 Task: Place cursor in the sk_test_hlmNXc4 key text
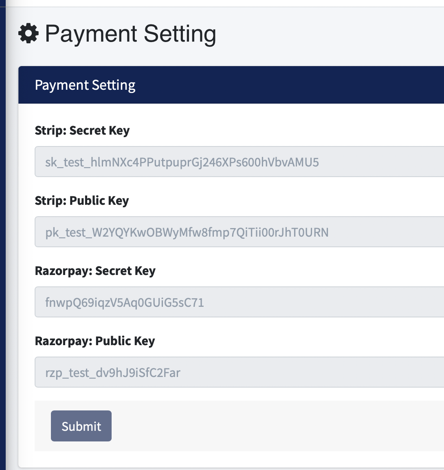182,162
